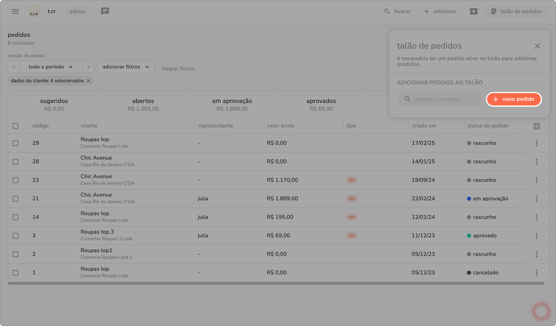Expand the todo o período dropdown
This screenshot has width=556, height=326.
[51, 67]
